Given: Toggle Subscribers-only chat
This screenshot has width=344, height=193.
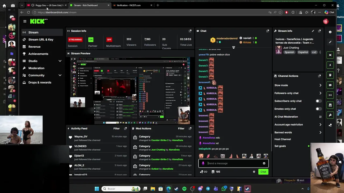Looking at the screenshot, I should 318,101.
